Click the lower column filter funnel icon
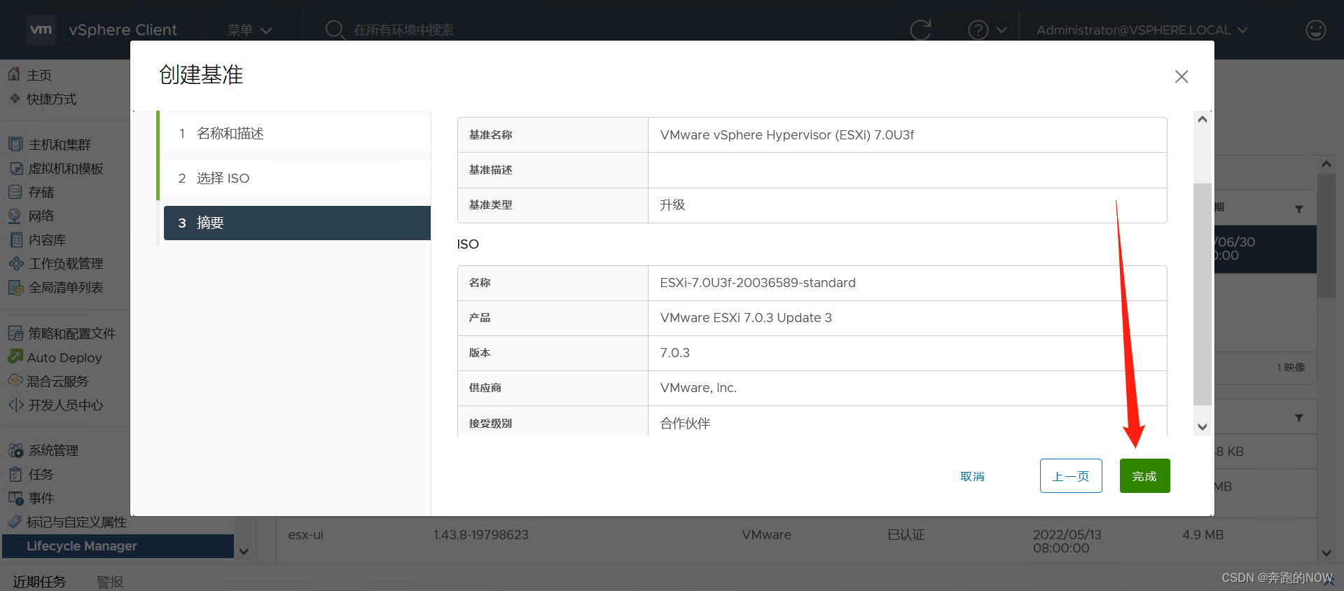This screenshot has height=591, width=1344. 1299,418
